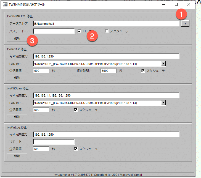
Task: Click the 'TWPCAP:停止' status label
Action: 17,49
